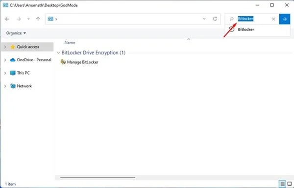Click the 1 item status text

point(10,184)
